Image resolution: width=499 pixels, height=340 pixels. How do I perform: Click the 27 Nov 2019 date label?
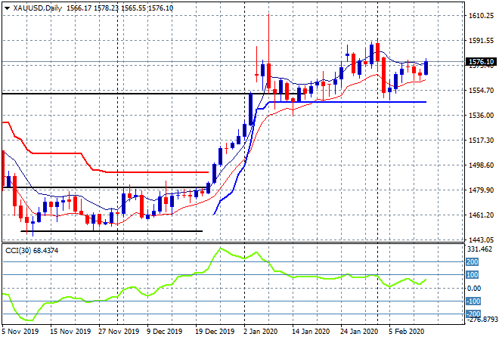point(119,332)
